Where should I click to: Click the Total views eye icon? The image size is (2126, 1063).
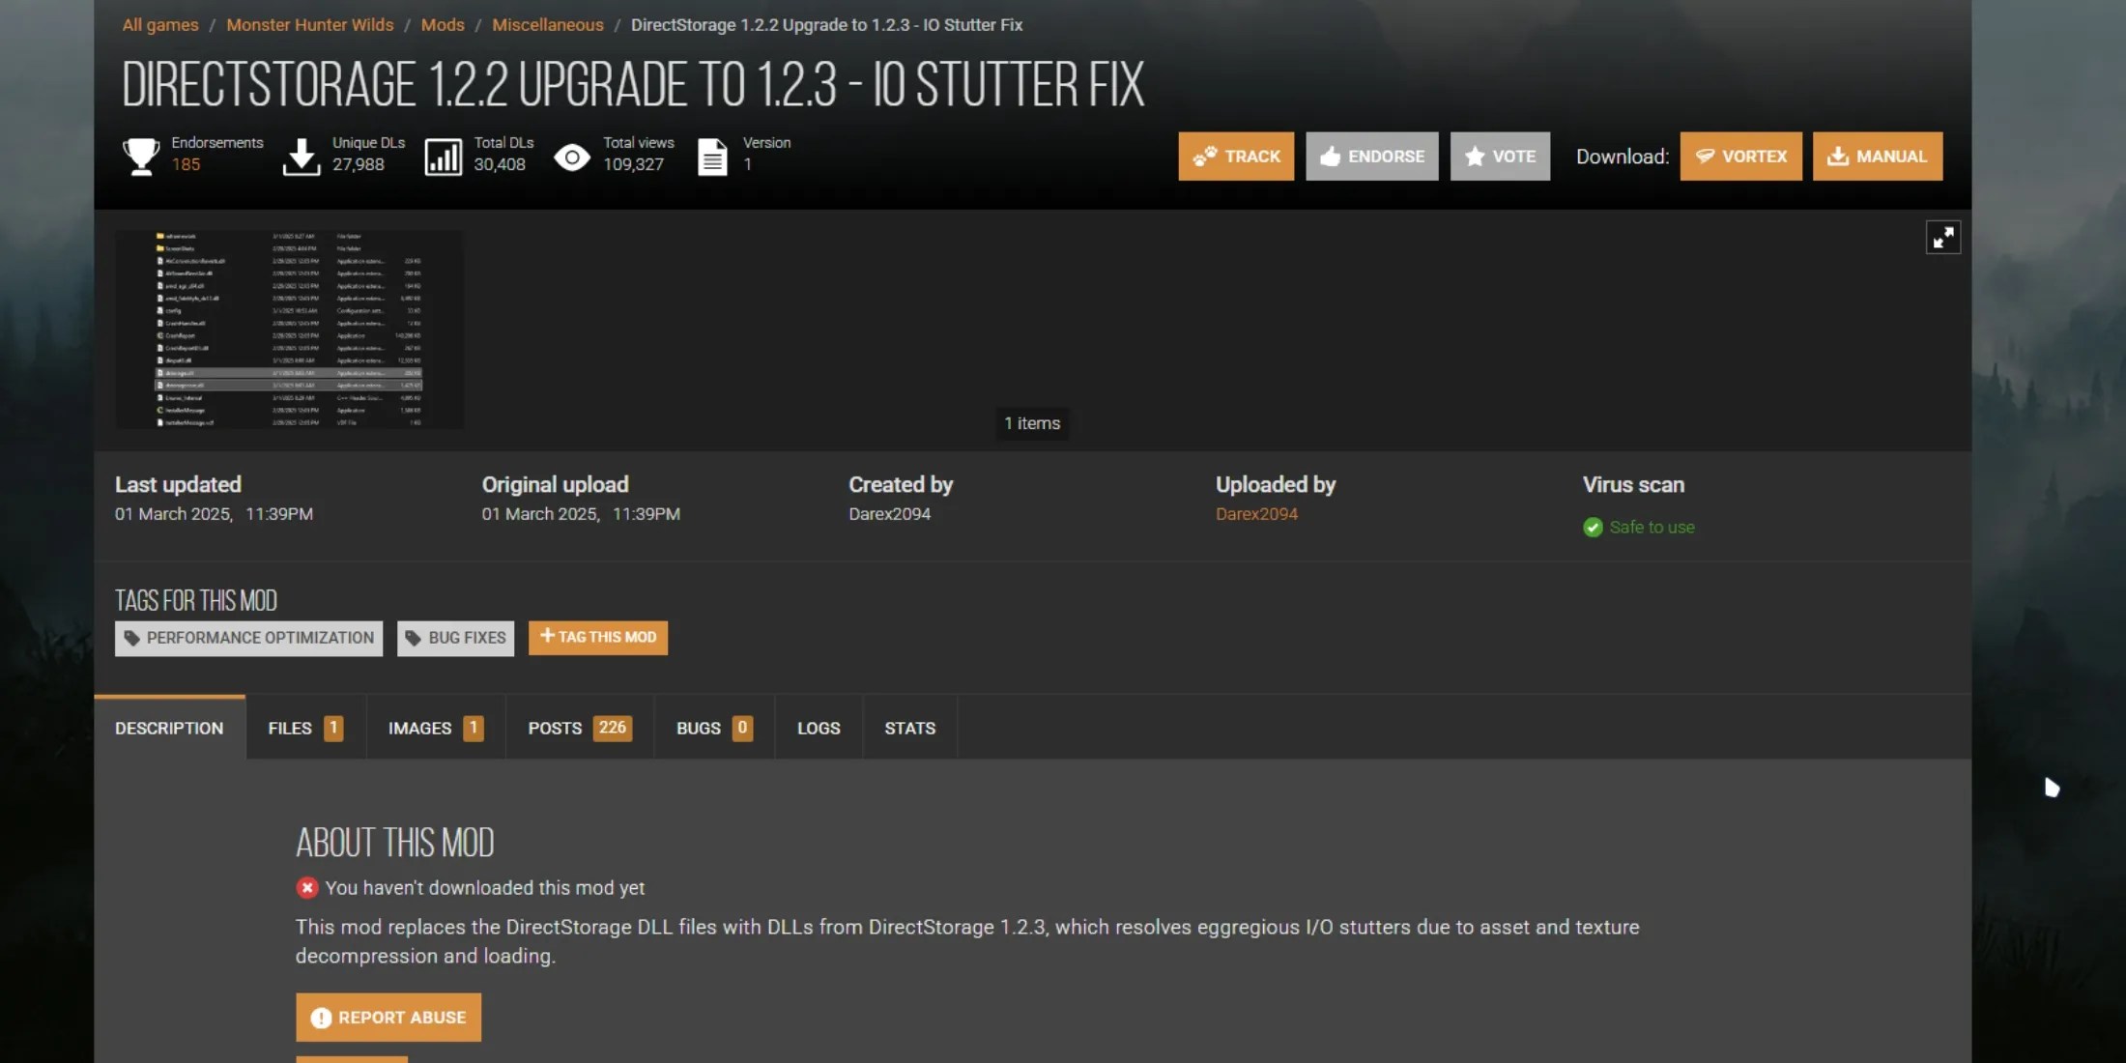(572, 157)
